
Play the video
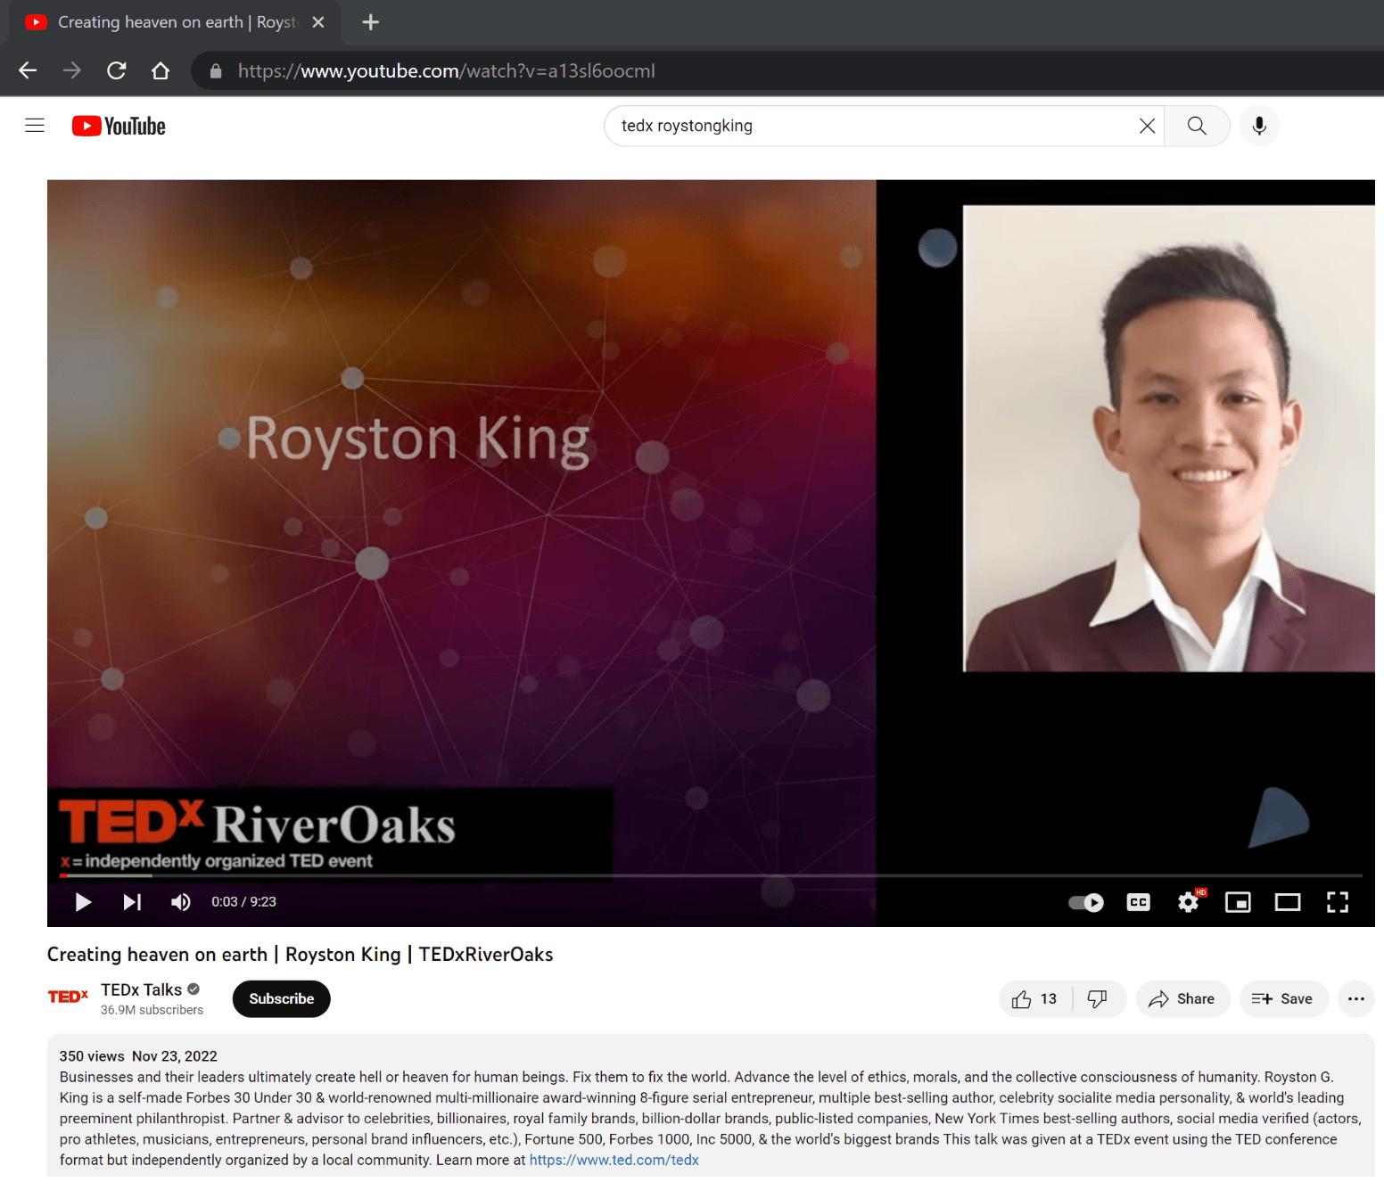(x=83, y=902)
